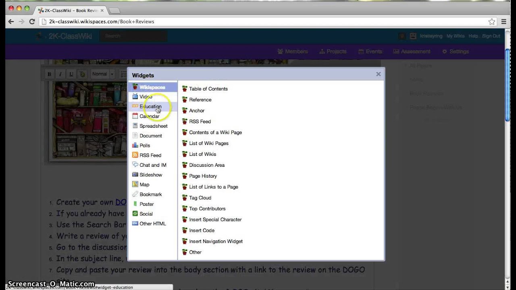Open the Education widget category
This screenshot has width=516, height=290.
point(150,106)
